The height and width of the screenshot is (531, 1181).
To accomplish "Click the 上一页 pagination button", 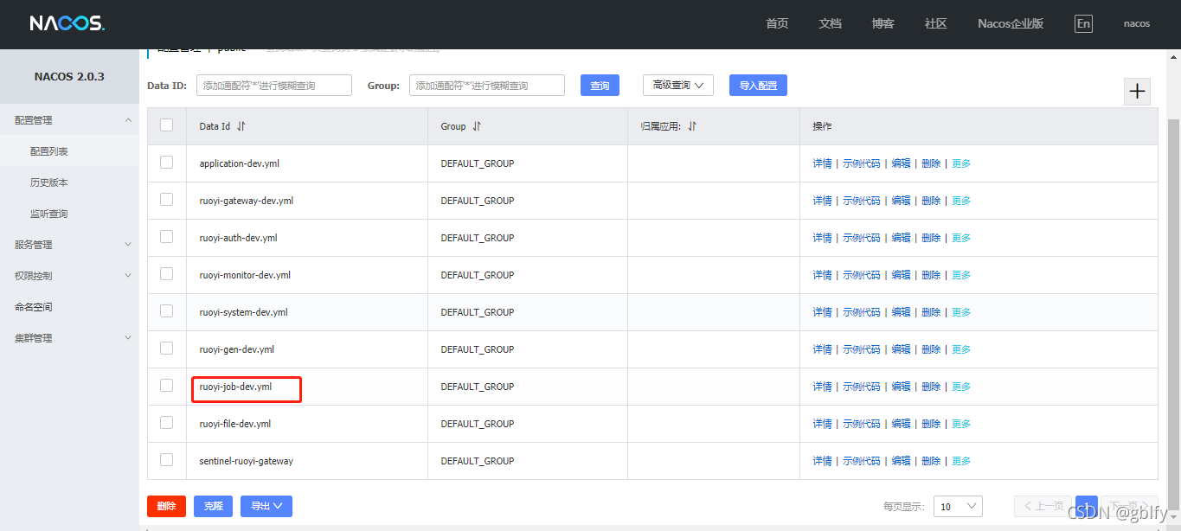I will [1043, 506].
